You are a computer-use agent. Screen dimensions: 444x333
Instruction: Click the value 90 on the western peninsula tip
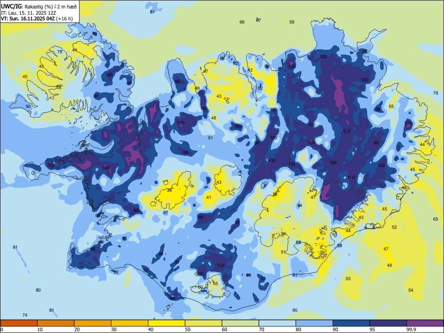[28, 106]
